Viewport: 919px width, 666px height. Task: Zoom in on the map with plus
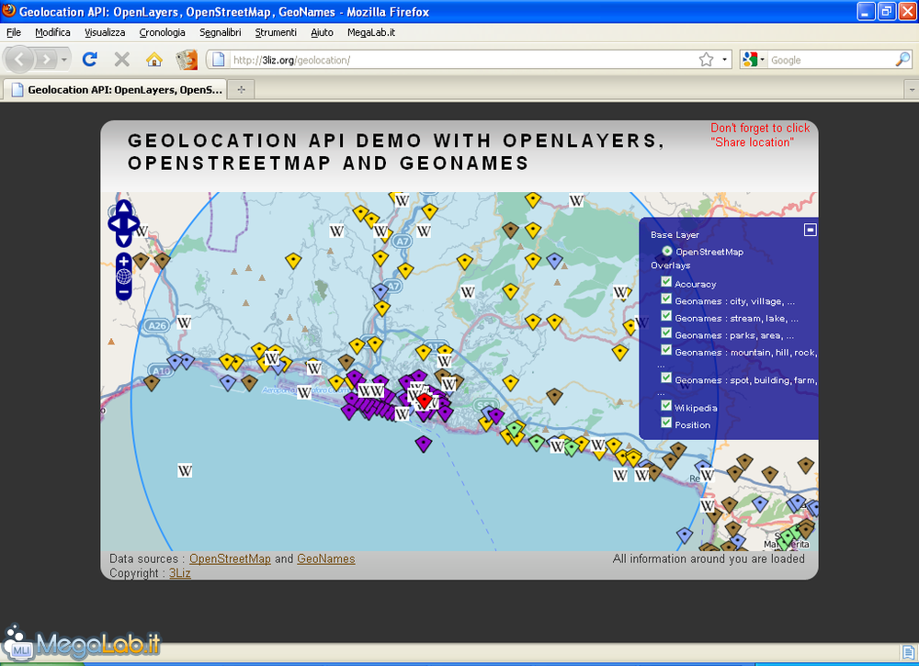(124, 261)
